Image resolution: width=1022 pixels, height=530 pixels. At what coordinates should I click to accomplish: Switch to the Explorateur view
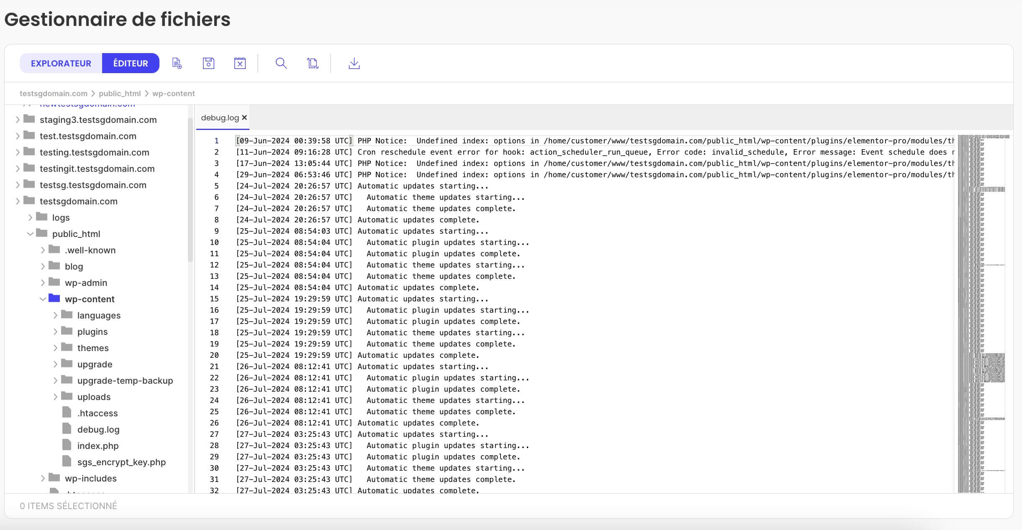(61, 63)
